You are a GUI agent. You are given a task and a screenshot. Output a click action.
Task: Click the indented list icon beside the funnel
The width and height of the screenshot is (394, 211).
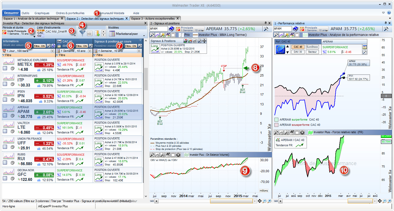tap(90, 33)
